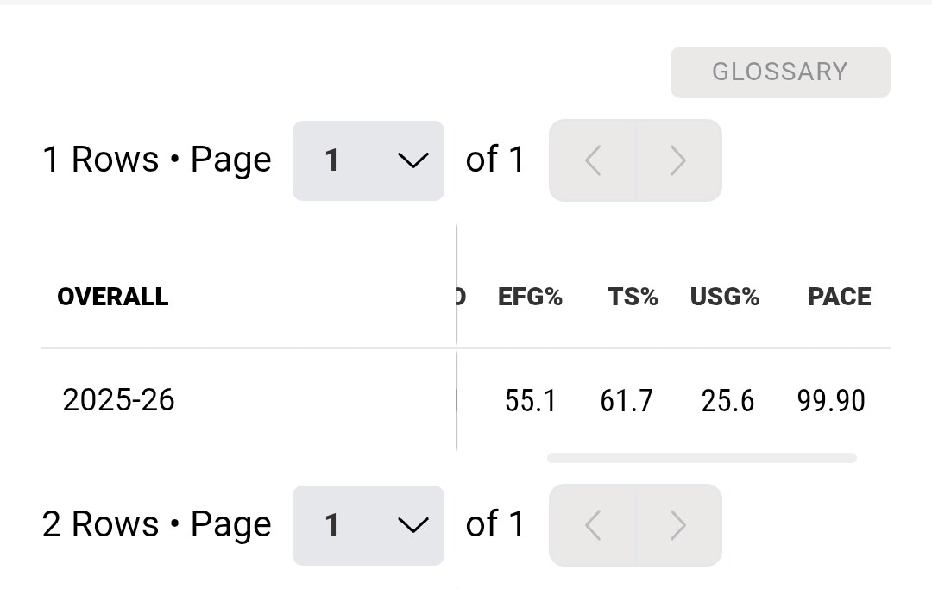This screenshot has height=589, width=932.
Task: Sort table by the PACE column header
Action: (x=839, y=298)
